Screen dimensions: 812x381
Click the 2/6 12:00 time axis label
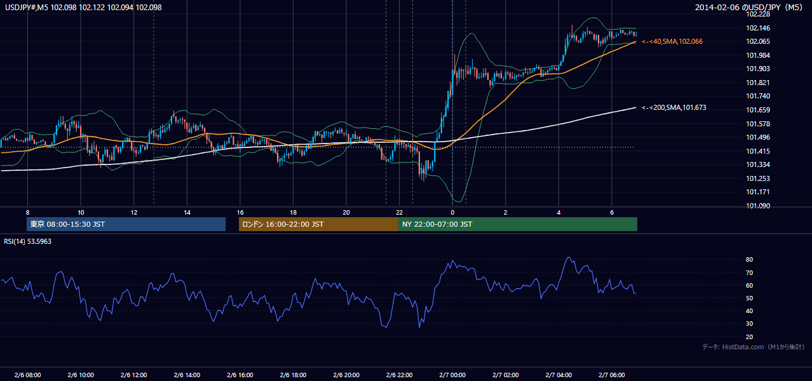(x=134, y=375)
